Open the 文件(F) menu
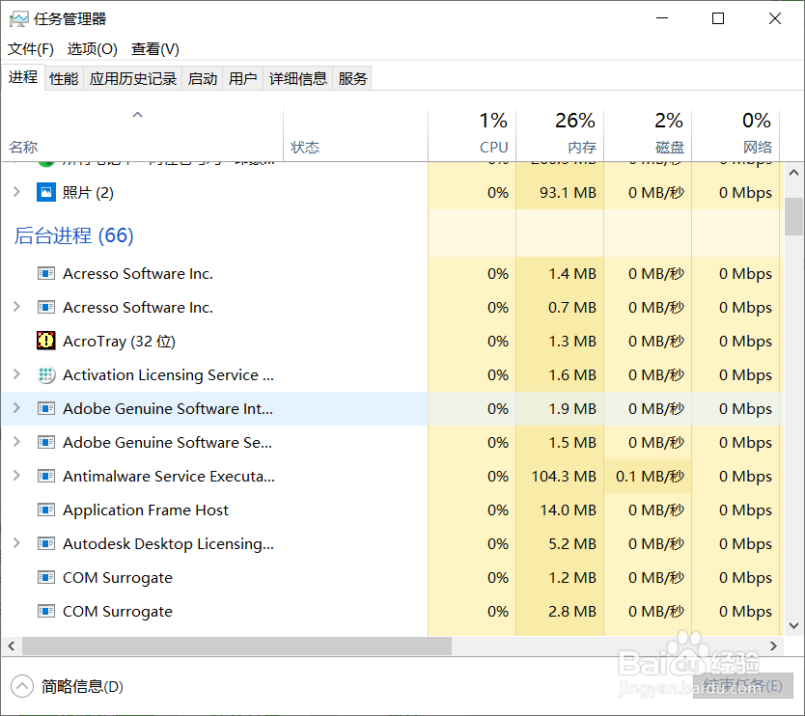805x716 pixels. pos(31,49)
